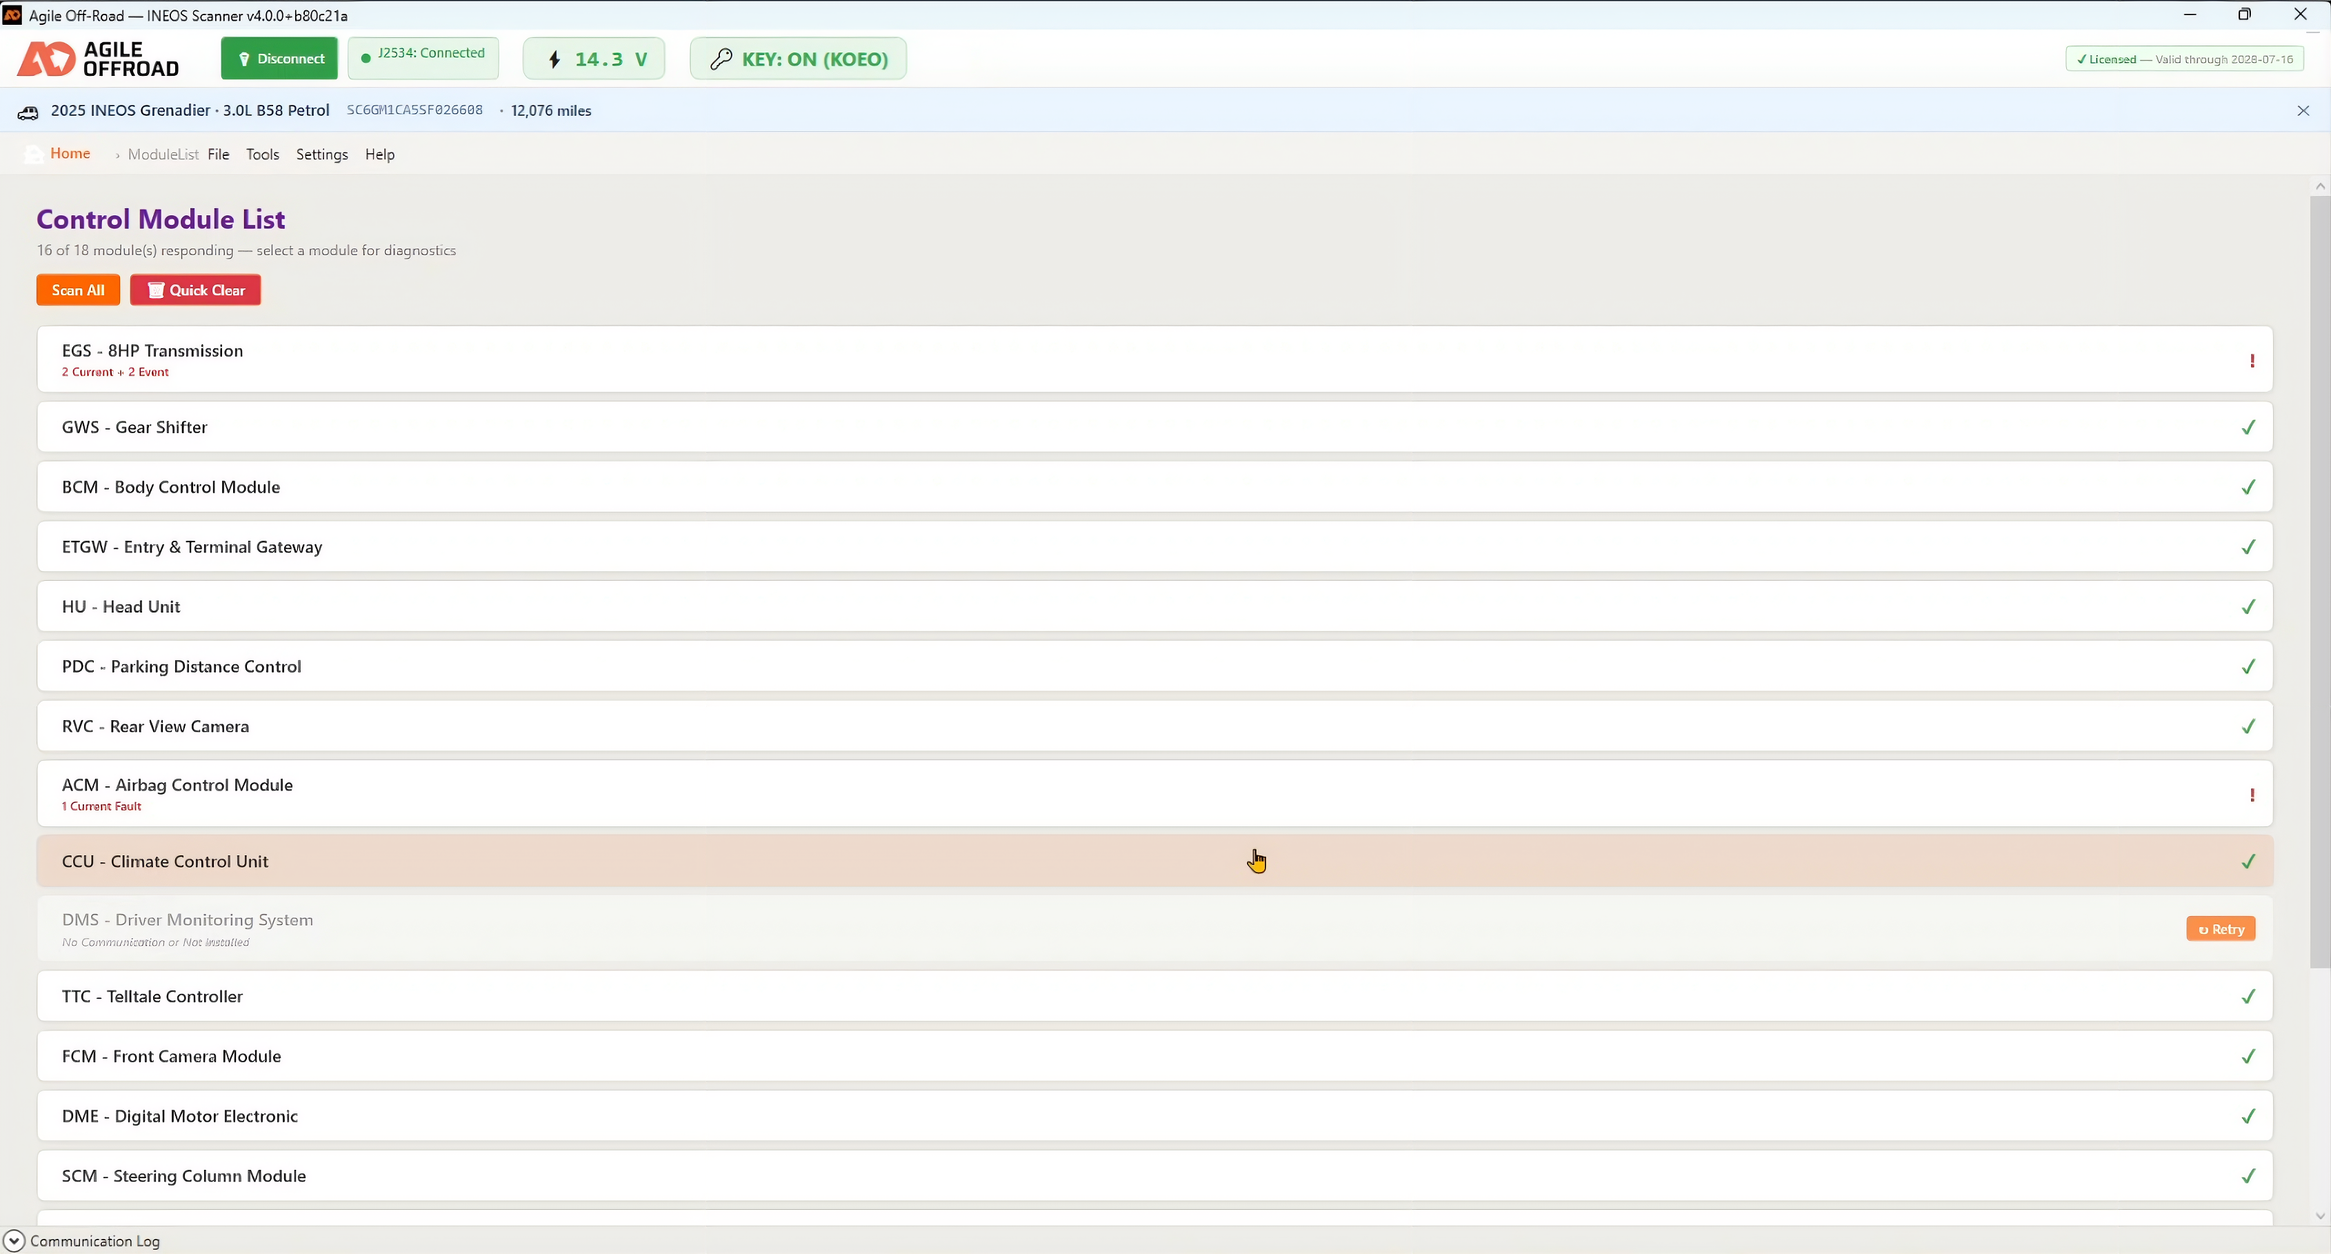Click the app icon in title bar
This screenshot has height=1254, width=2331.
point(12,14)
